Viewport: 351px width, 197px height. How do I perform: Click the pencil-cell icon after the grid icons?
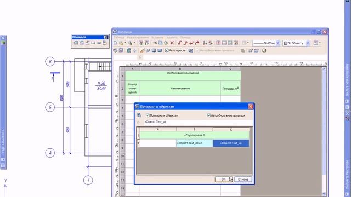pos(236,43)
